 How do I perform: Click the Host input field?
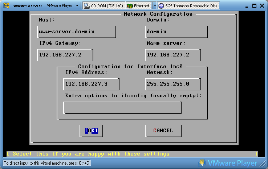click(77, 32)
